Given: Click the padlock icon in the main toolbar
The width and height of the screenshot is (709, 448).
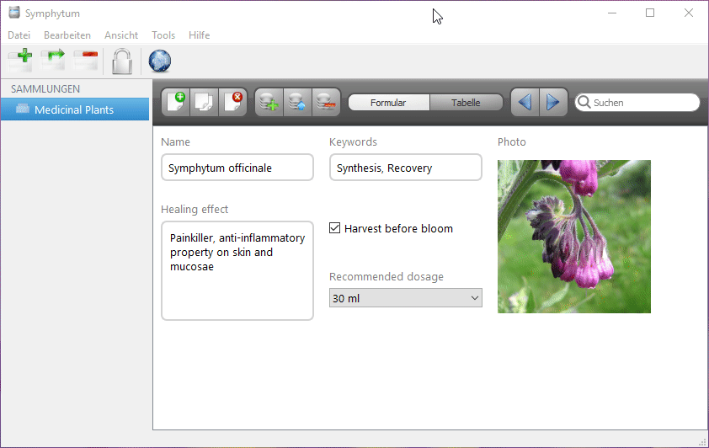Looking at the screenshot, I should [123, 61].
